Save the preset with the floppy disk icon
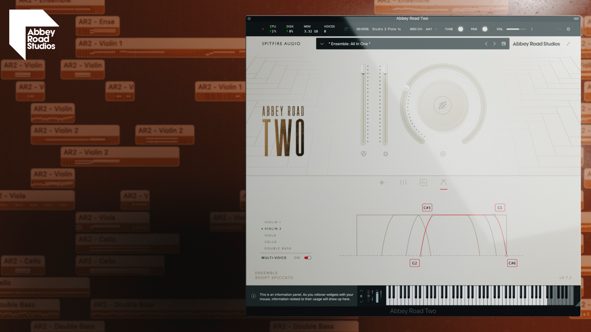The width and height of the screenshot is (591, 332). [x=503, y=44]
